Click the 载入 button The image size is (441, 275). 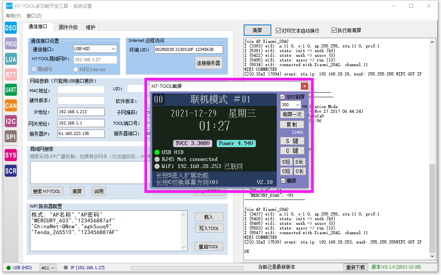pyautogui.click(x=209, y=217)
